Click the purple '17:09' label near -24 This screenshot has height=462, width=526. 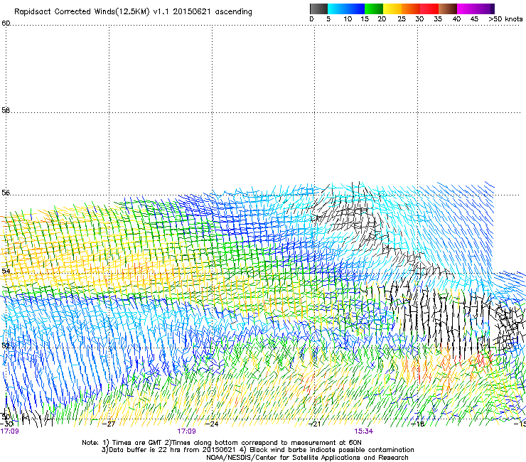pos(187,431)
